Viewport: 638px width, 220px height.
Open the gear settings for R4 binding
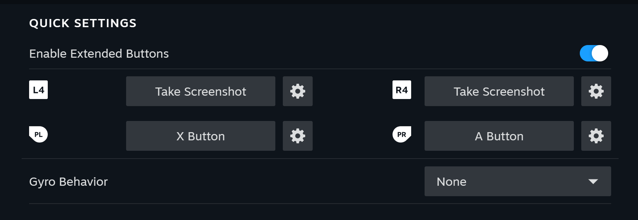tap(596, 91)
